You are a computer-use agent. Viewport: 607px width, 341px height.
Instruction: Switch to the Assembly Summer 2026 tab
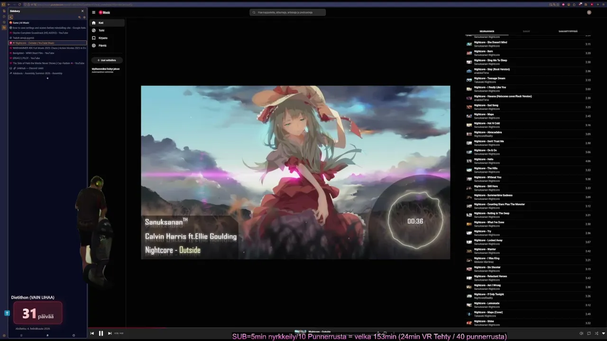47,73
